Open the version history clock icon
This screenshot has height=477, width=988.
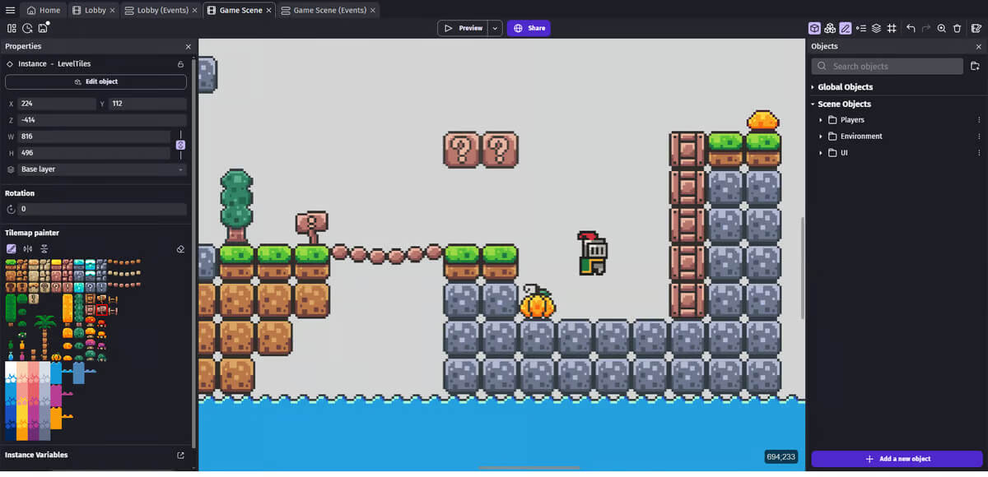[x=27, y=28]
